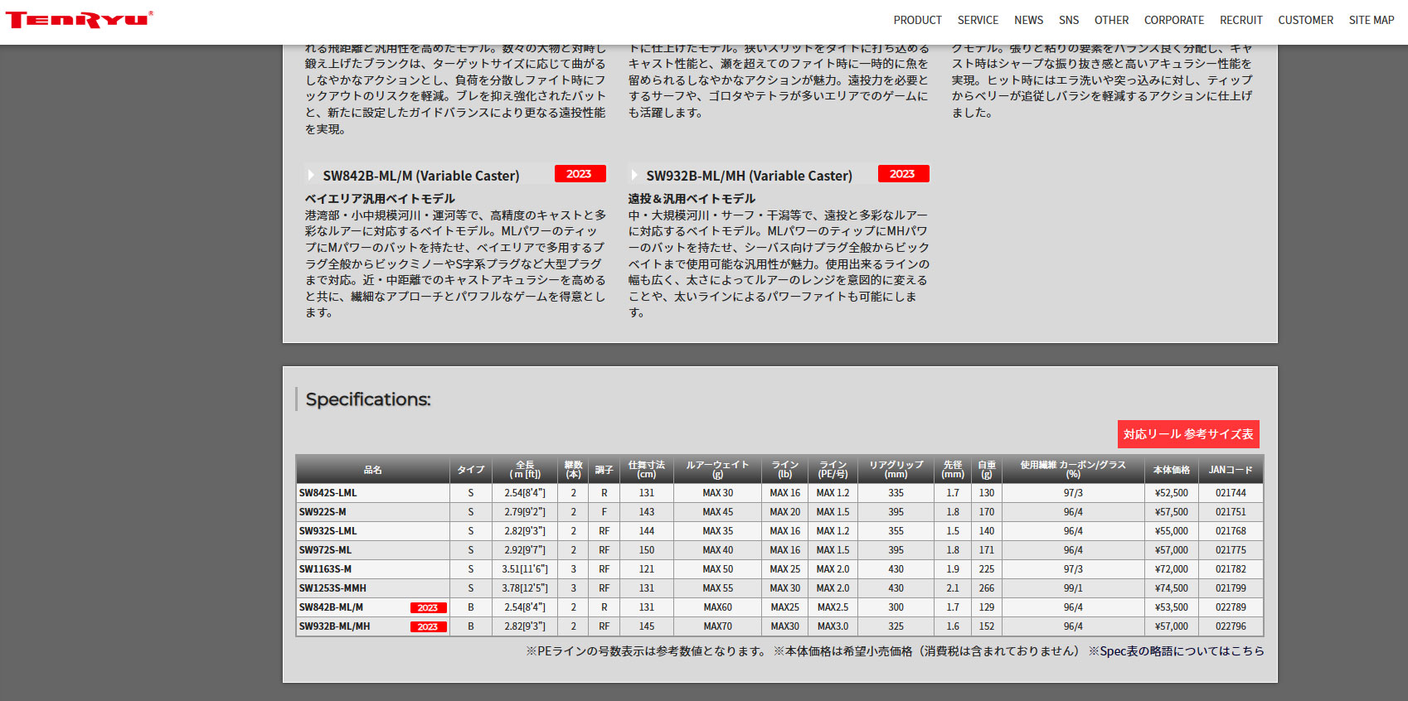Click the SW932B-ML/MH (Variable Caster) heading
1408x701 pixels.
coord(749,176)
